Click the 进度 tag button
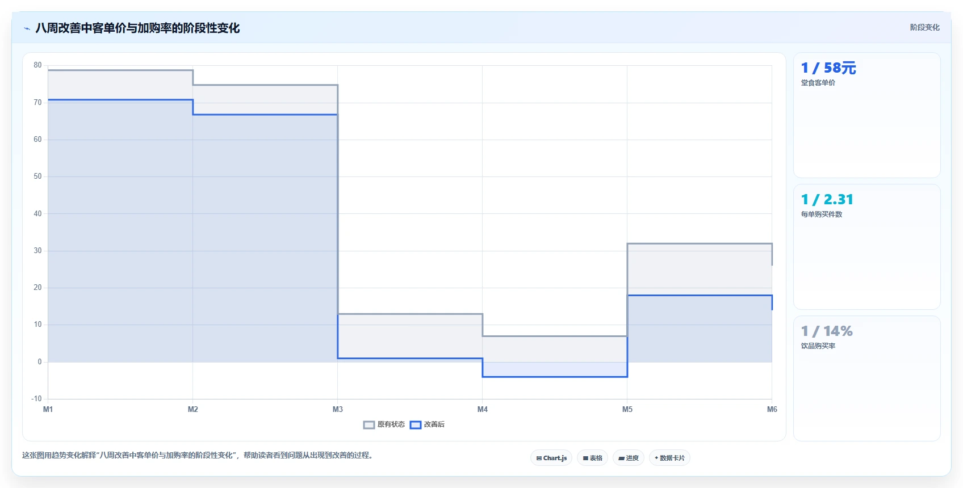 (x=629, y=458)
